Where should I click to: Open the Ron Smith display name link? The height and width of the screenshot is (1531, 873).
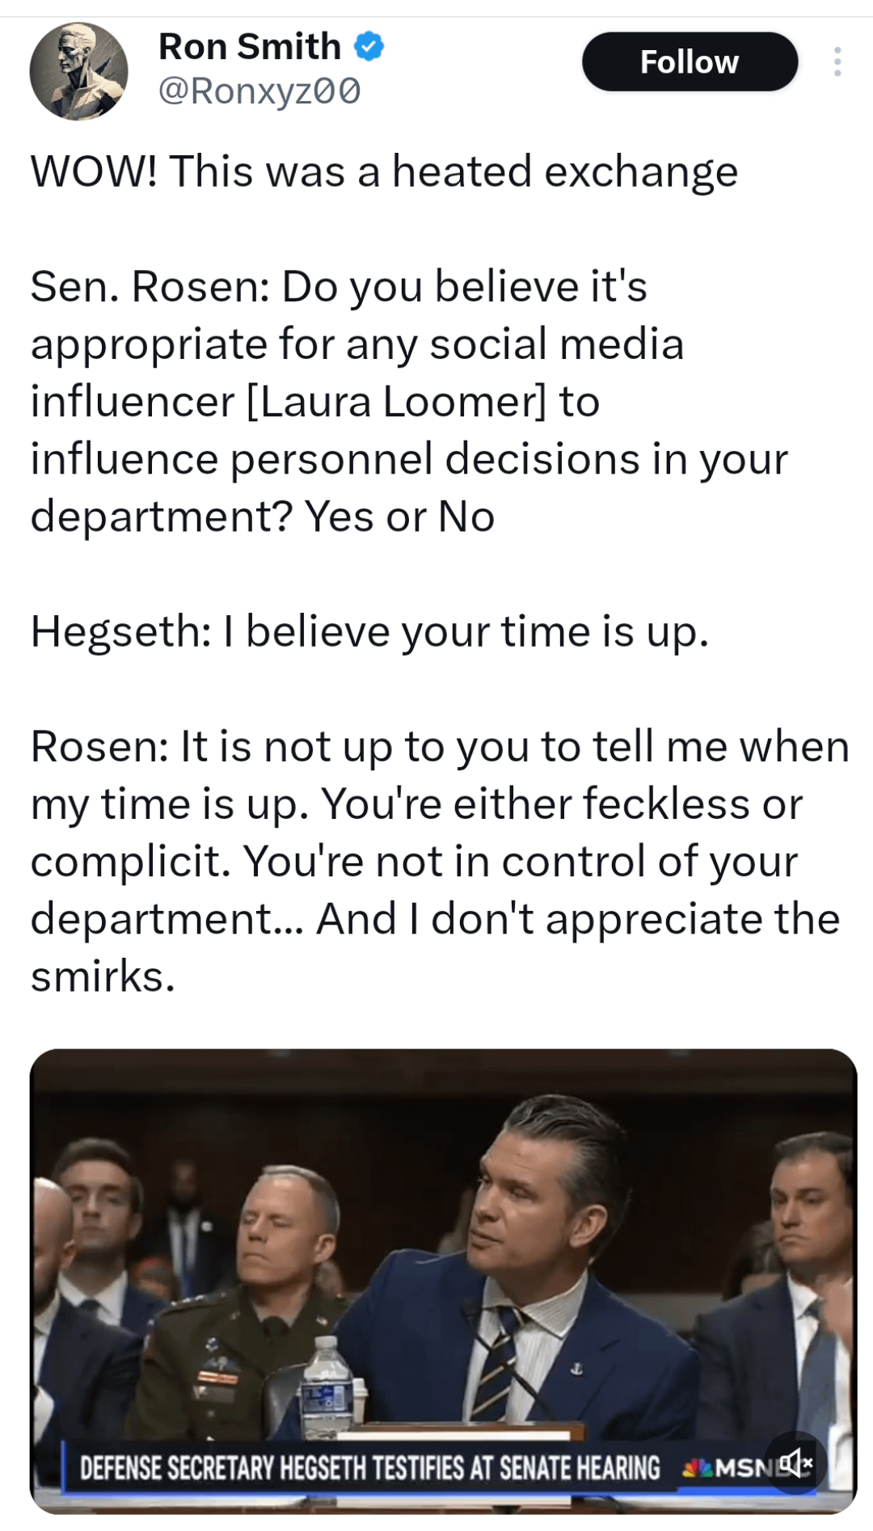tap(250, 46)
